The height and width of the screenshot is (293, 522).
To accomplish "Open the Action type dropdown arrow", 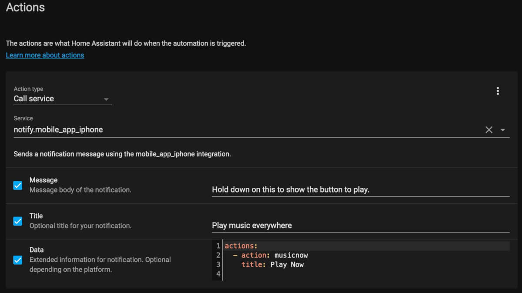I will coord(106,99).
